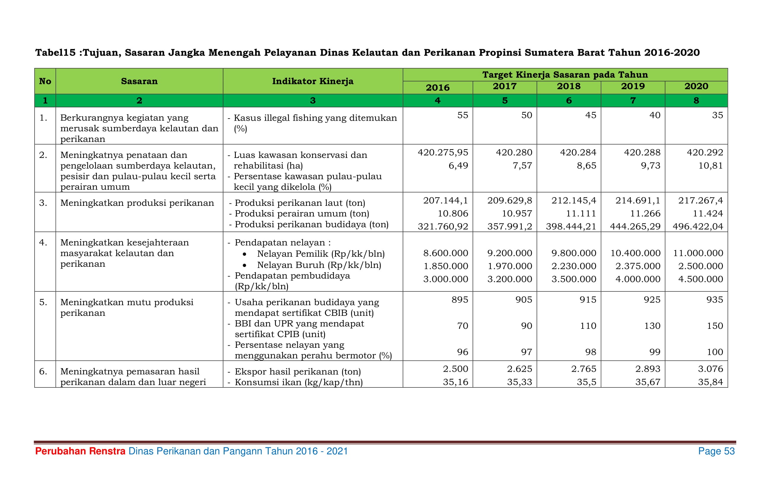Click the 'Target Kinerja Sasaran pada Tahun' header
This screenshot has width=770, height=503.
click(x=565, y=75)
